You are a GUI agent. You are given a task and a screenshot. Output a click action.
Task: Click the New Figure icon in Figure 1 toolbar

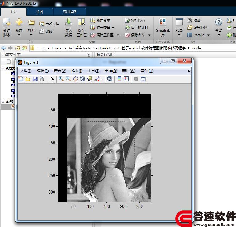(21, 79)
